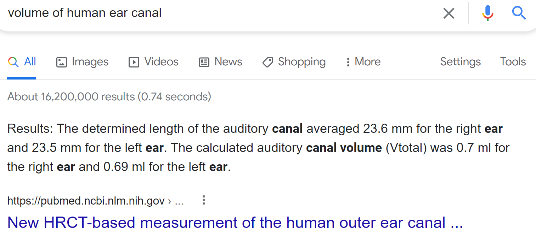Select the All results tab label
Viewport: 536px width, 236px height.
30,62
